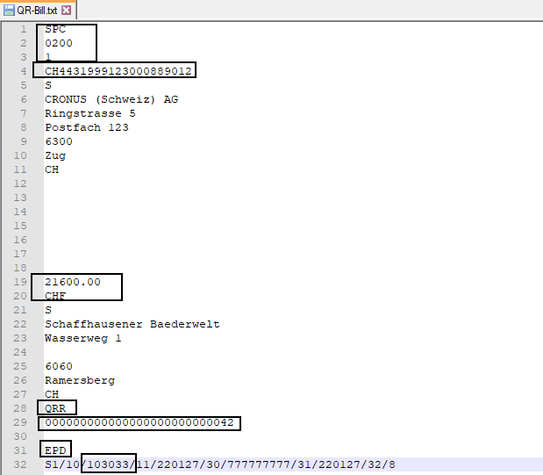Click line number 1 in the gutter
The image size is (543, 475).
pos(23,29)
